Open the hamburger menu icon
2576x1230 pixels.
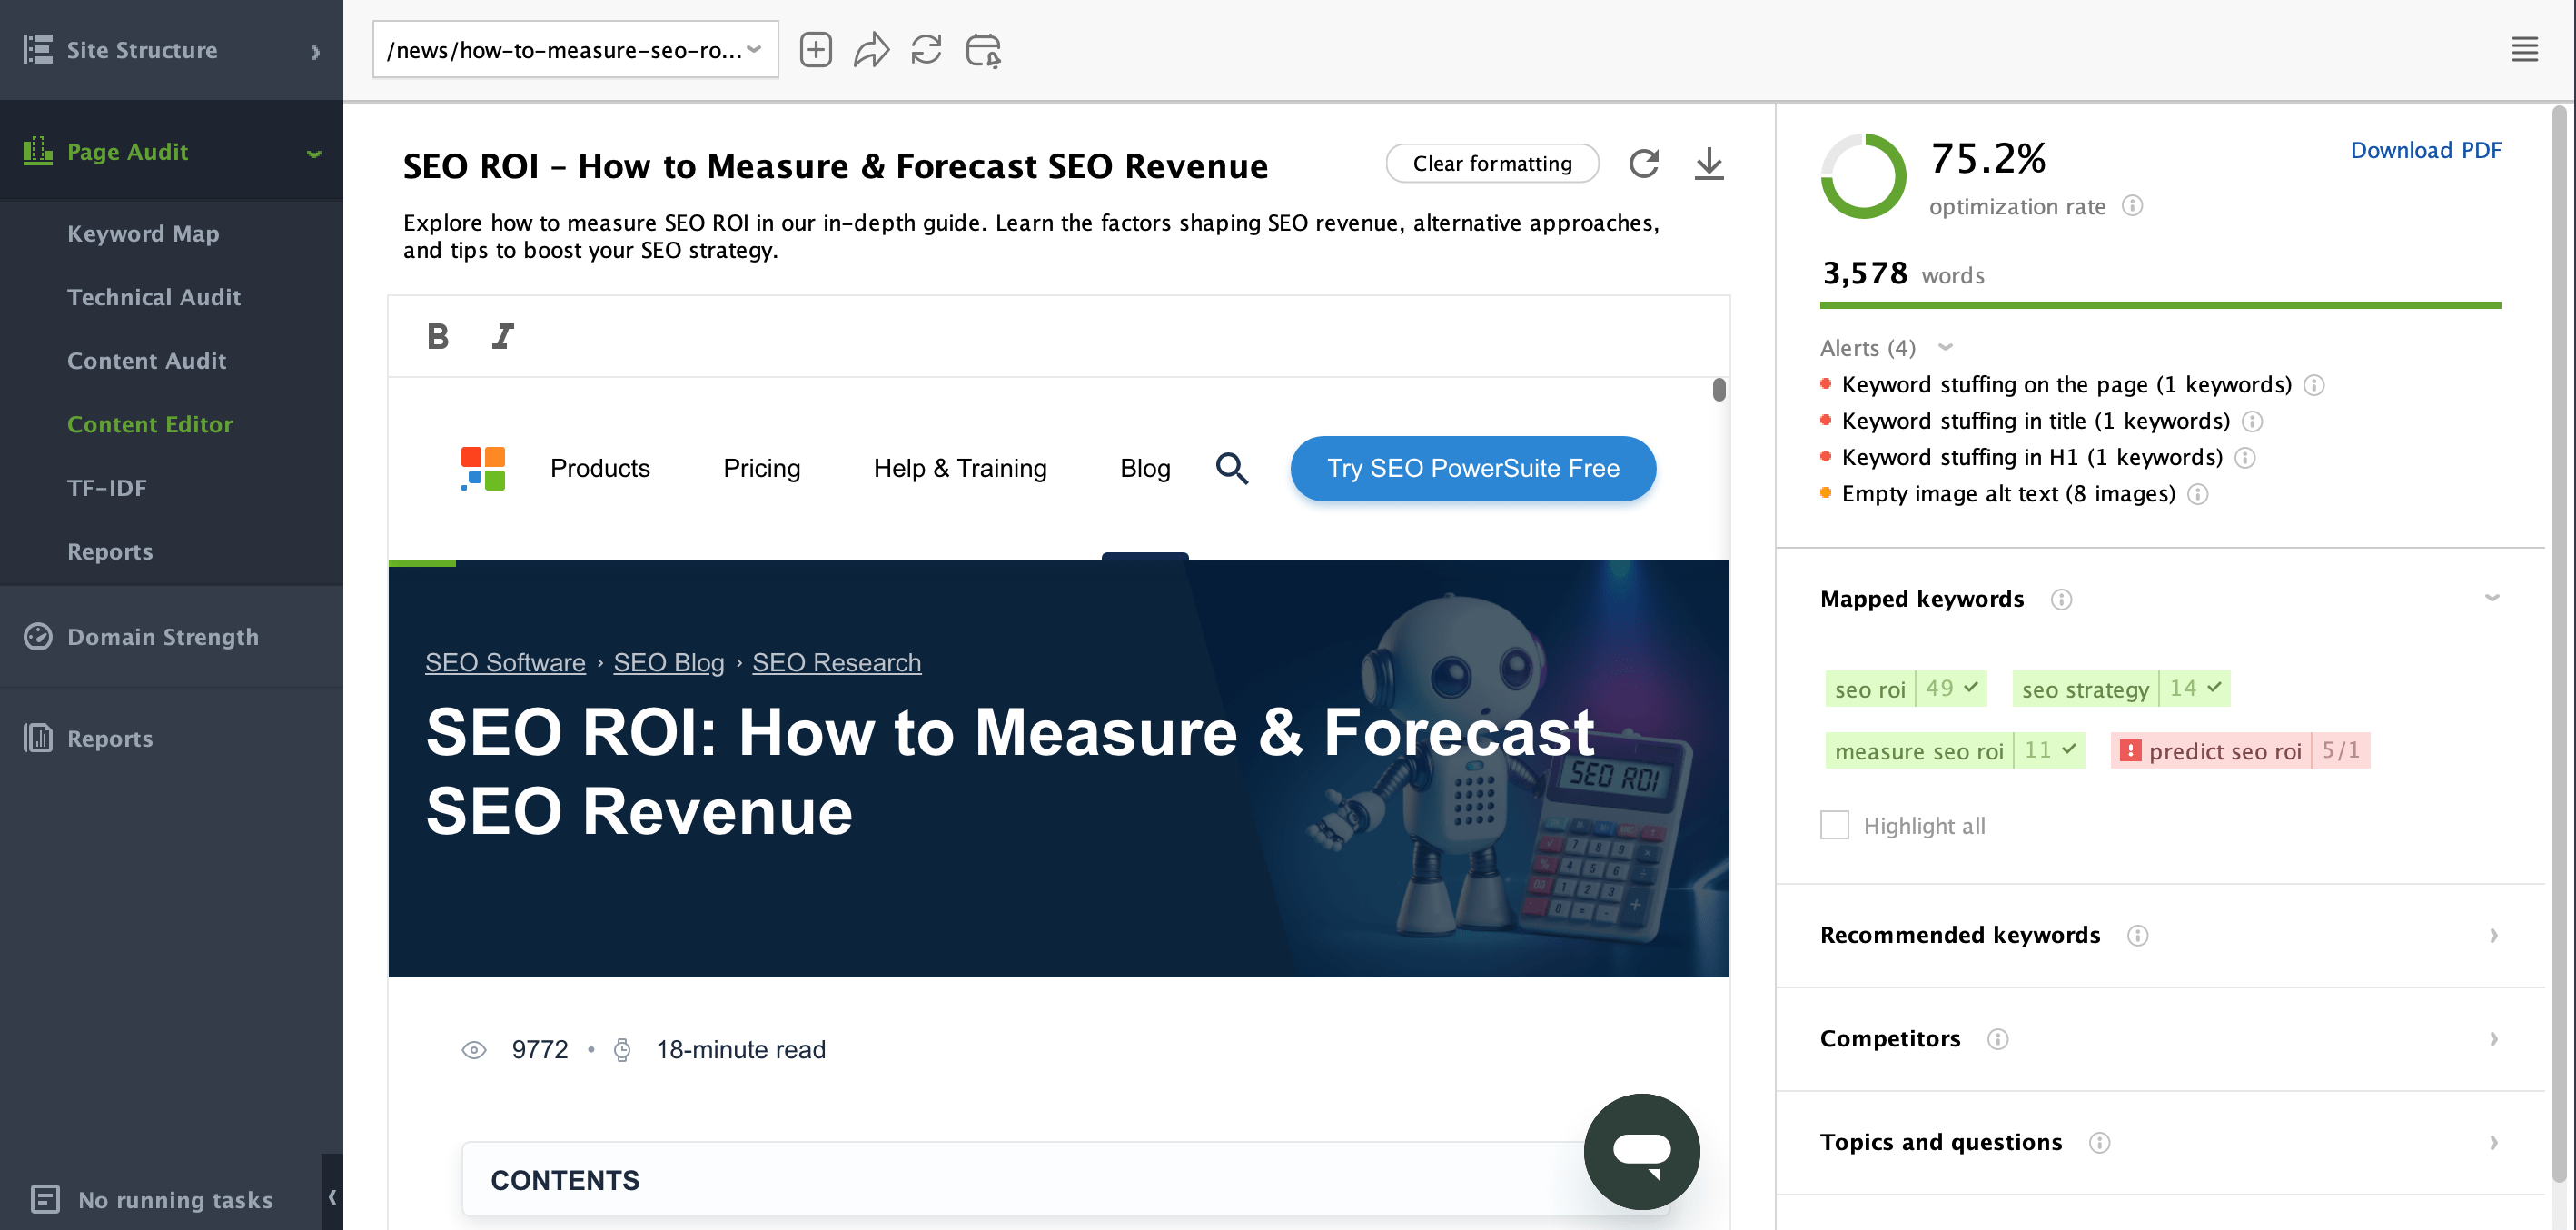(x=2524, y=50)
